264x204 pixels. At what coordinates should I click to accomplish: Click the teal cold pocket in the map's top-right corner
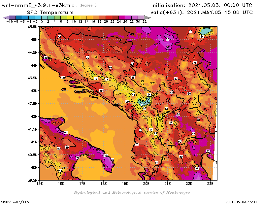tap(205, 31)
